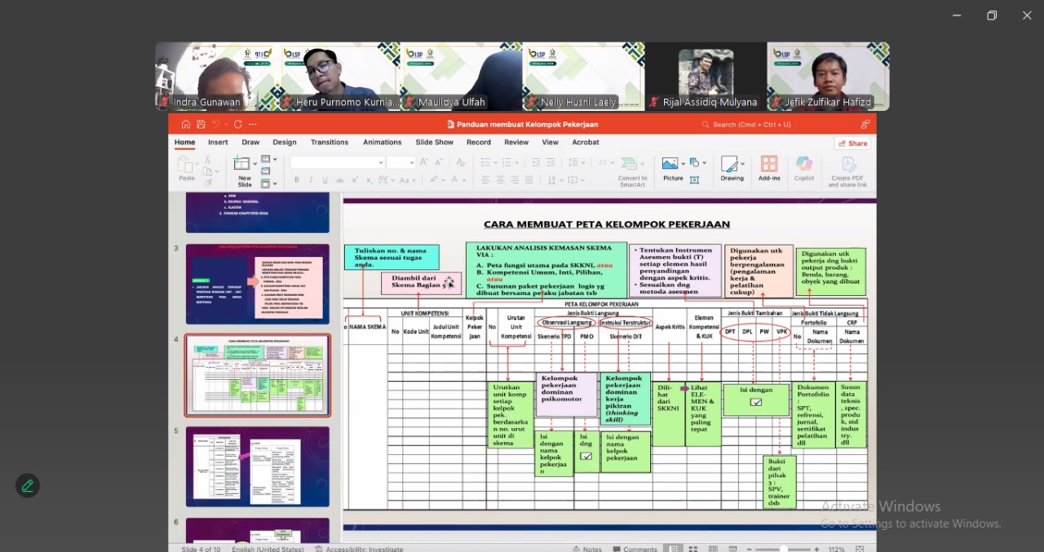Switch to the Slide Show tab
Viewport: 1044px width, 552px height.
[x=434, y=142]
